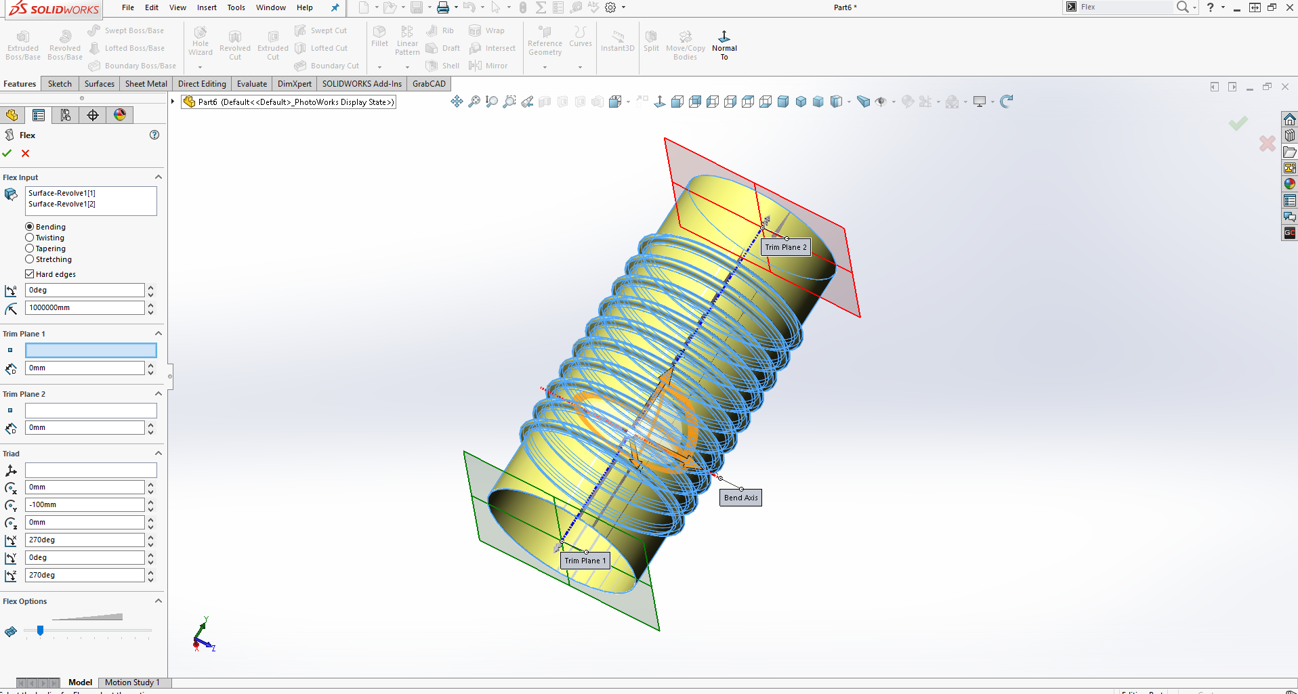The height and width of the screenshot is (694, 1298).
Task: Click Trim Plane 1 reference entity field
Action: tap(91, 350)
